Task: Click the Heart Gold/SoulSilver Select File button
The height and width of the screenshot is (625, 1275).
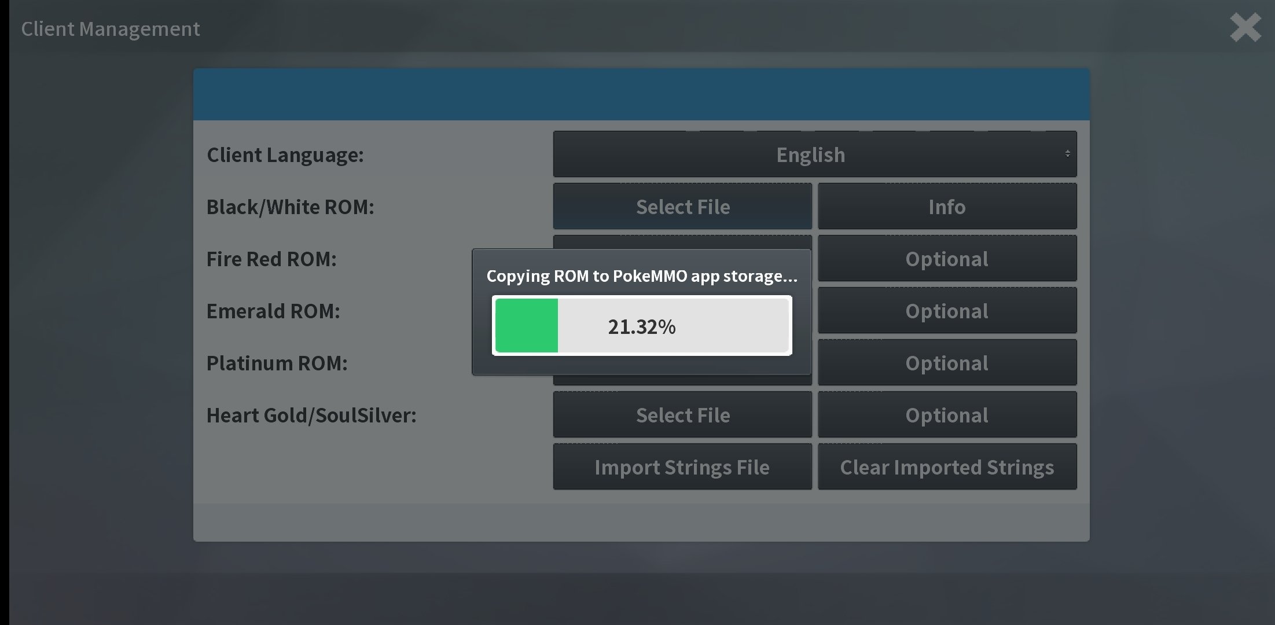Action: pyautogui.click(x=682, y=414)
